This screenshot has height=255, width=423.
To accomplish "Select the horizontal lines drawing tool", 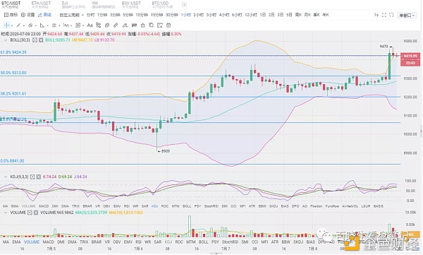I will click(x=54, y=25).
